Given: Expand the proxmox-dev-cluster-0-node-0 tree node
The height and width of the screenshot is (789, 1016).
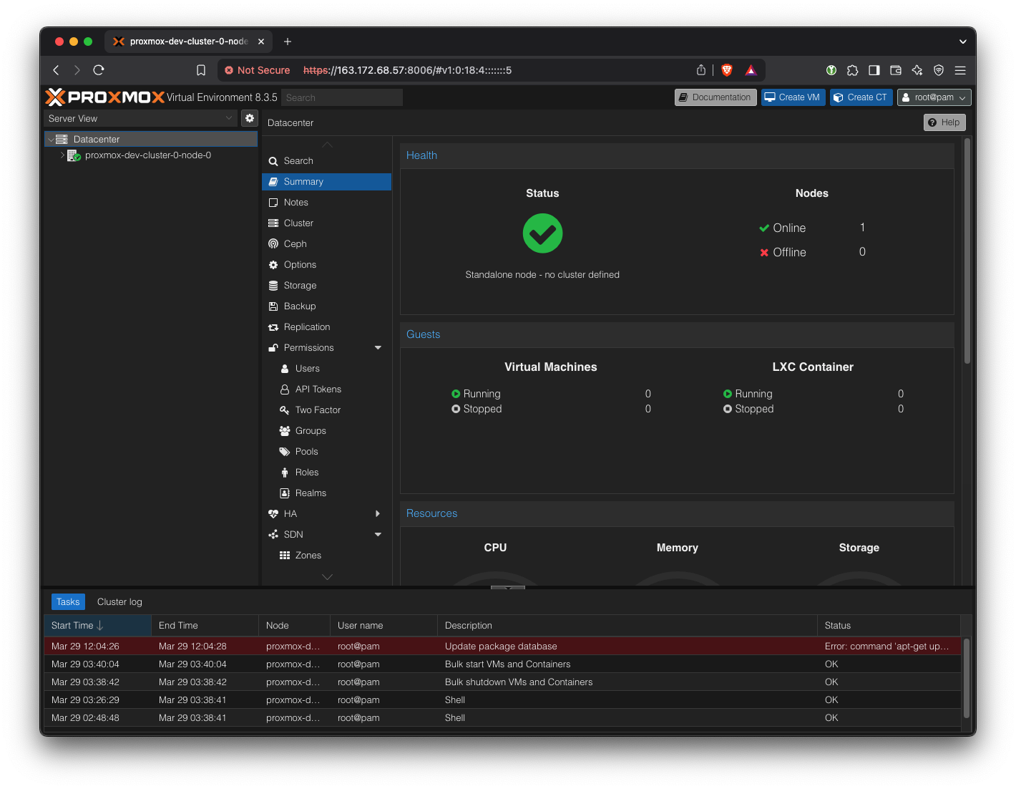Looking at the screenshot, I should (62, 155).
